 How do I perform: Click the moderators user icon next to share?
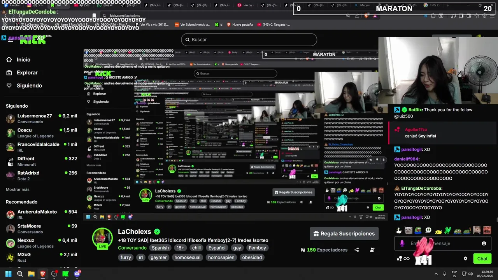[372, 250]
